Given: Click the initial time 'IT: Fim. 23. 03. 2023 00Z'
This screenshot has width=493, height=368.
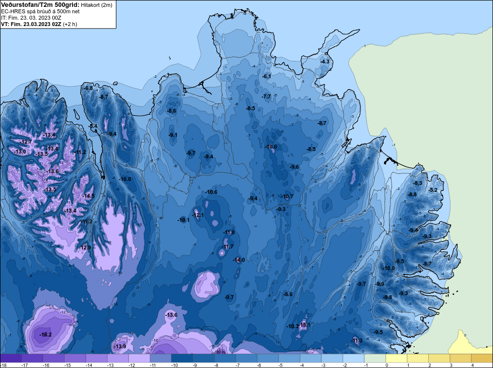Looking at the screenshot, I should (x=31, y=18).
